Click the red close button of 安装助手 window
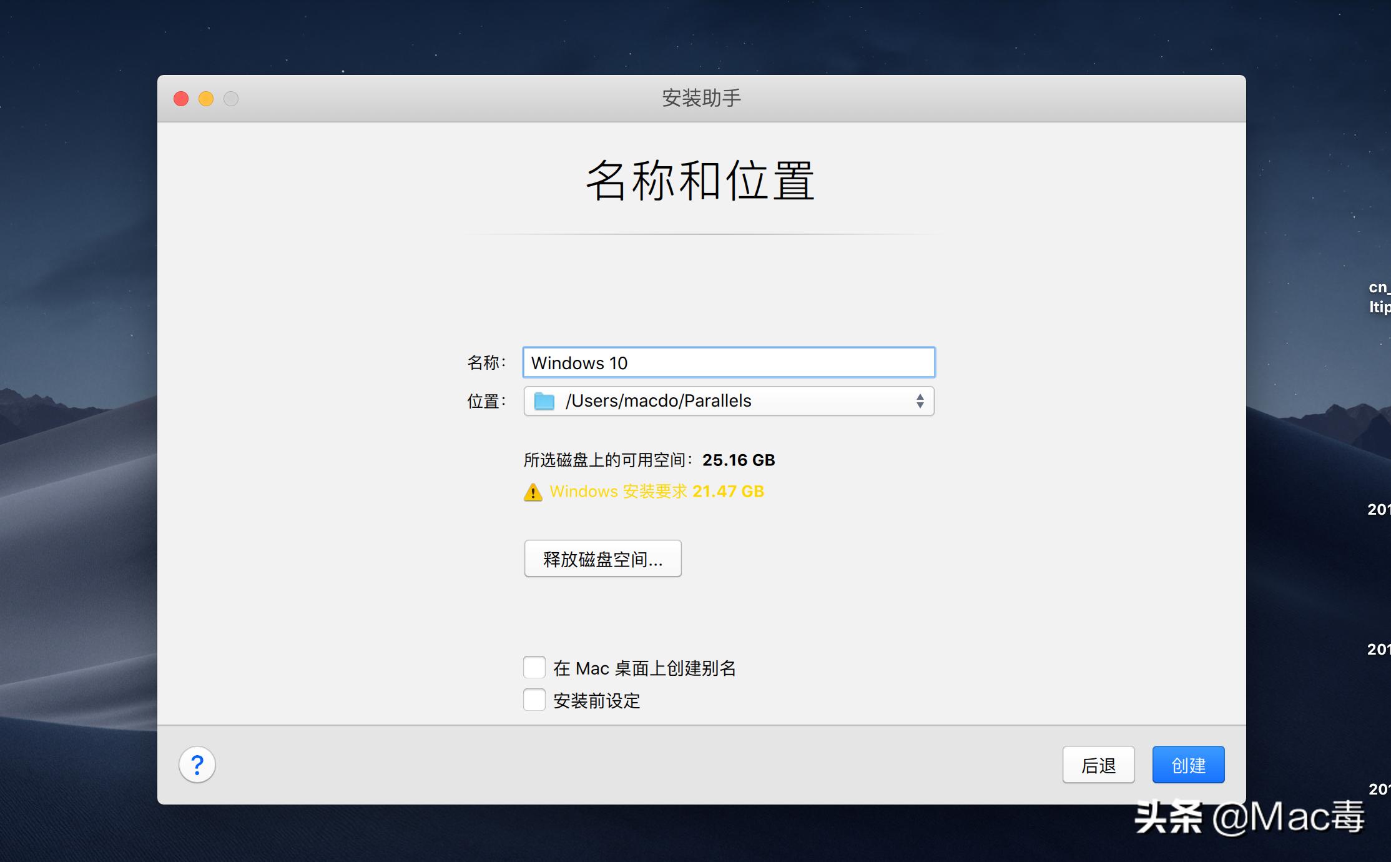1391x862 pixels. (x=180, y=99)
